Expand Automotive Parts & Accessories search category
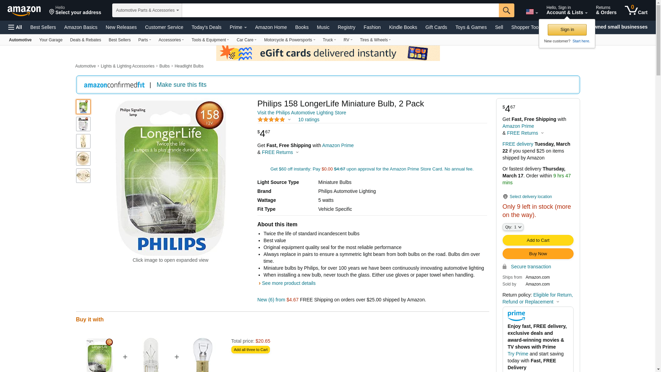This screenshot has height=372, width=661. click(147, 10)
